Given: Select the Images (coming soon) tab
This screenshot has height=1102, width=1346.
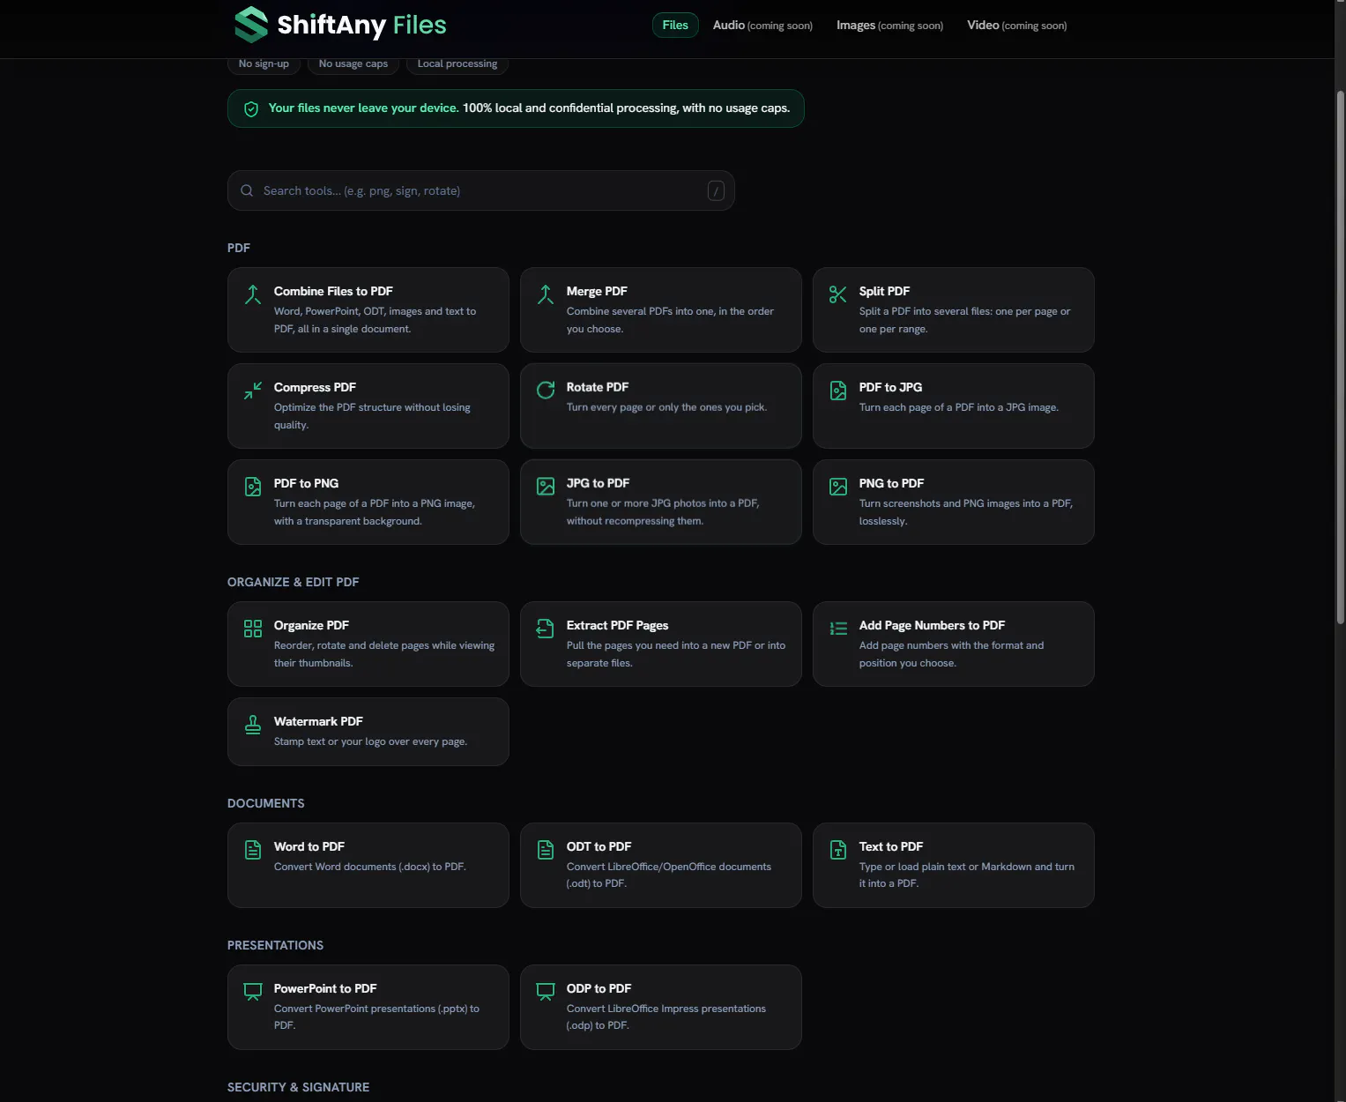Looking at the screenshot, I should coord(889,25).
